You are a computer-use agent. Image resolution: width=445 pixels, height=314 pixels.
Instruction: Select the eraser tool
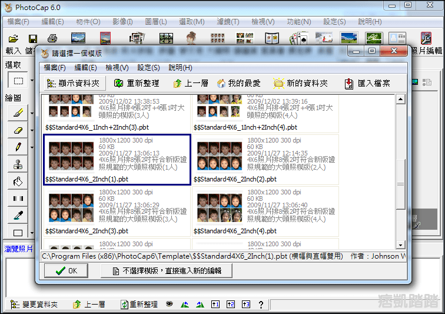18,130
